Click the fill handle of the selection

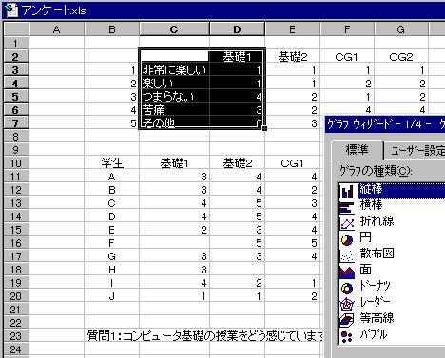(264, 128)
